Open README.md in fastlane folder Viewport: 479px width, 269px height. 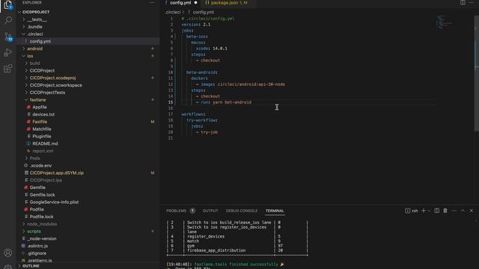click(45, 143)
